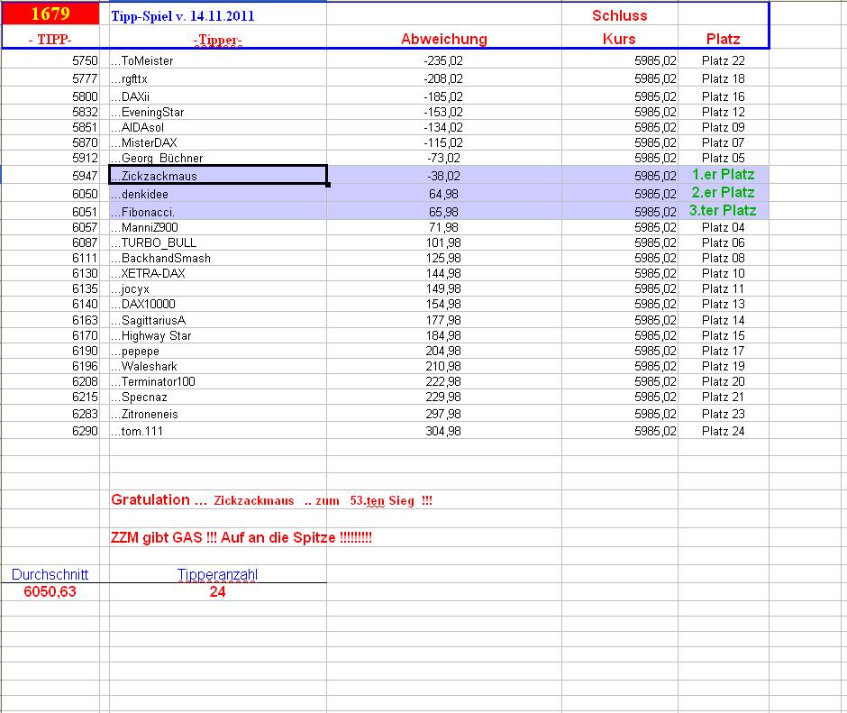Click the 'Schluss' header cell

click(620, 15)
